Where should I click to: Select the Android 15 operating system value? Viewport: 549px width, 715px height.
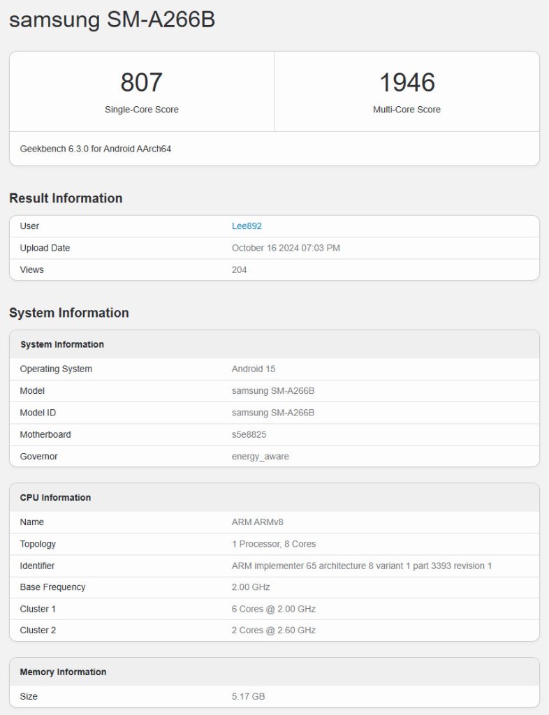click(x=254, y=369)
